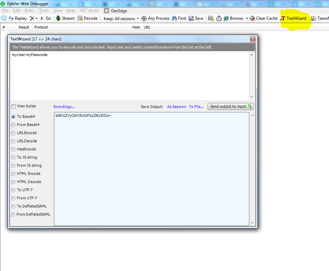Select the HTML Decode radio option
The width and height of the screenshot is (329, 271).
[x=13, y=182]
